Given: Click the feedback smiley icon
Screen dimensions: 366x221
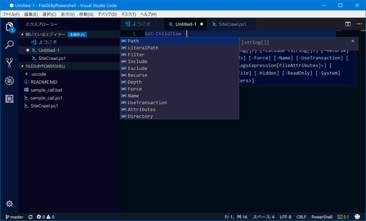Looking at the screenshot, I should pos(357,217).
